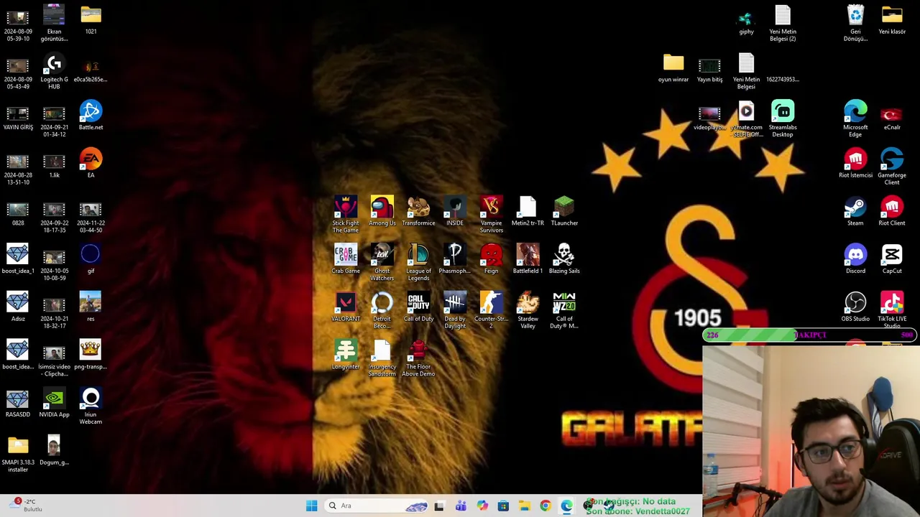920x517 pixels.
Task: Launch the Battlefield 1 shortcut
Action: (528, 259)
